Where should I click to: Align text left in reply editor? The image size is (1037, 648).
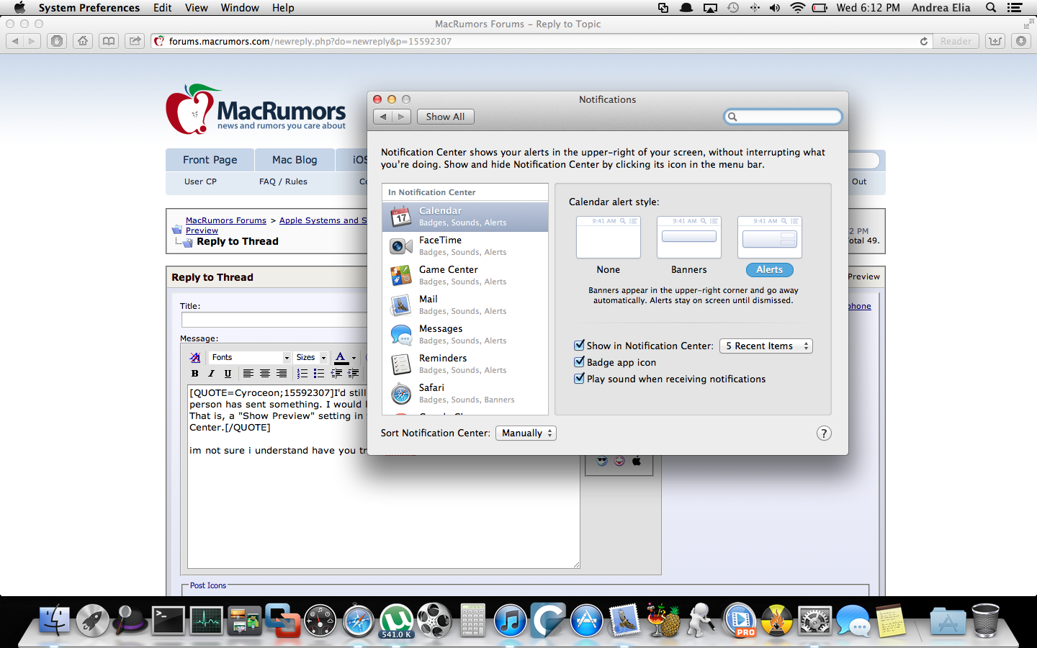[248, 374]
